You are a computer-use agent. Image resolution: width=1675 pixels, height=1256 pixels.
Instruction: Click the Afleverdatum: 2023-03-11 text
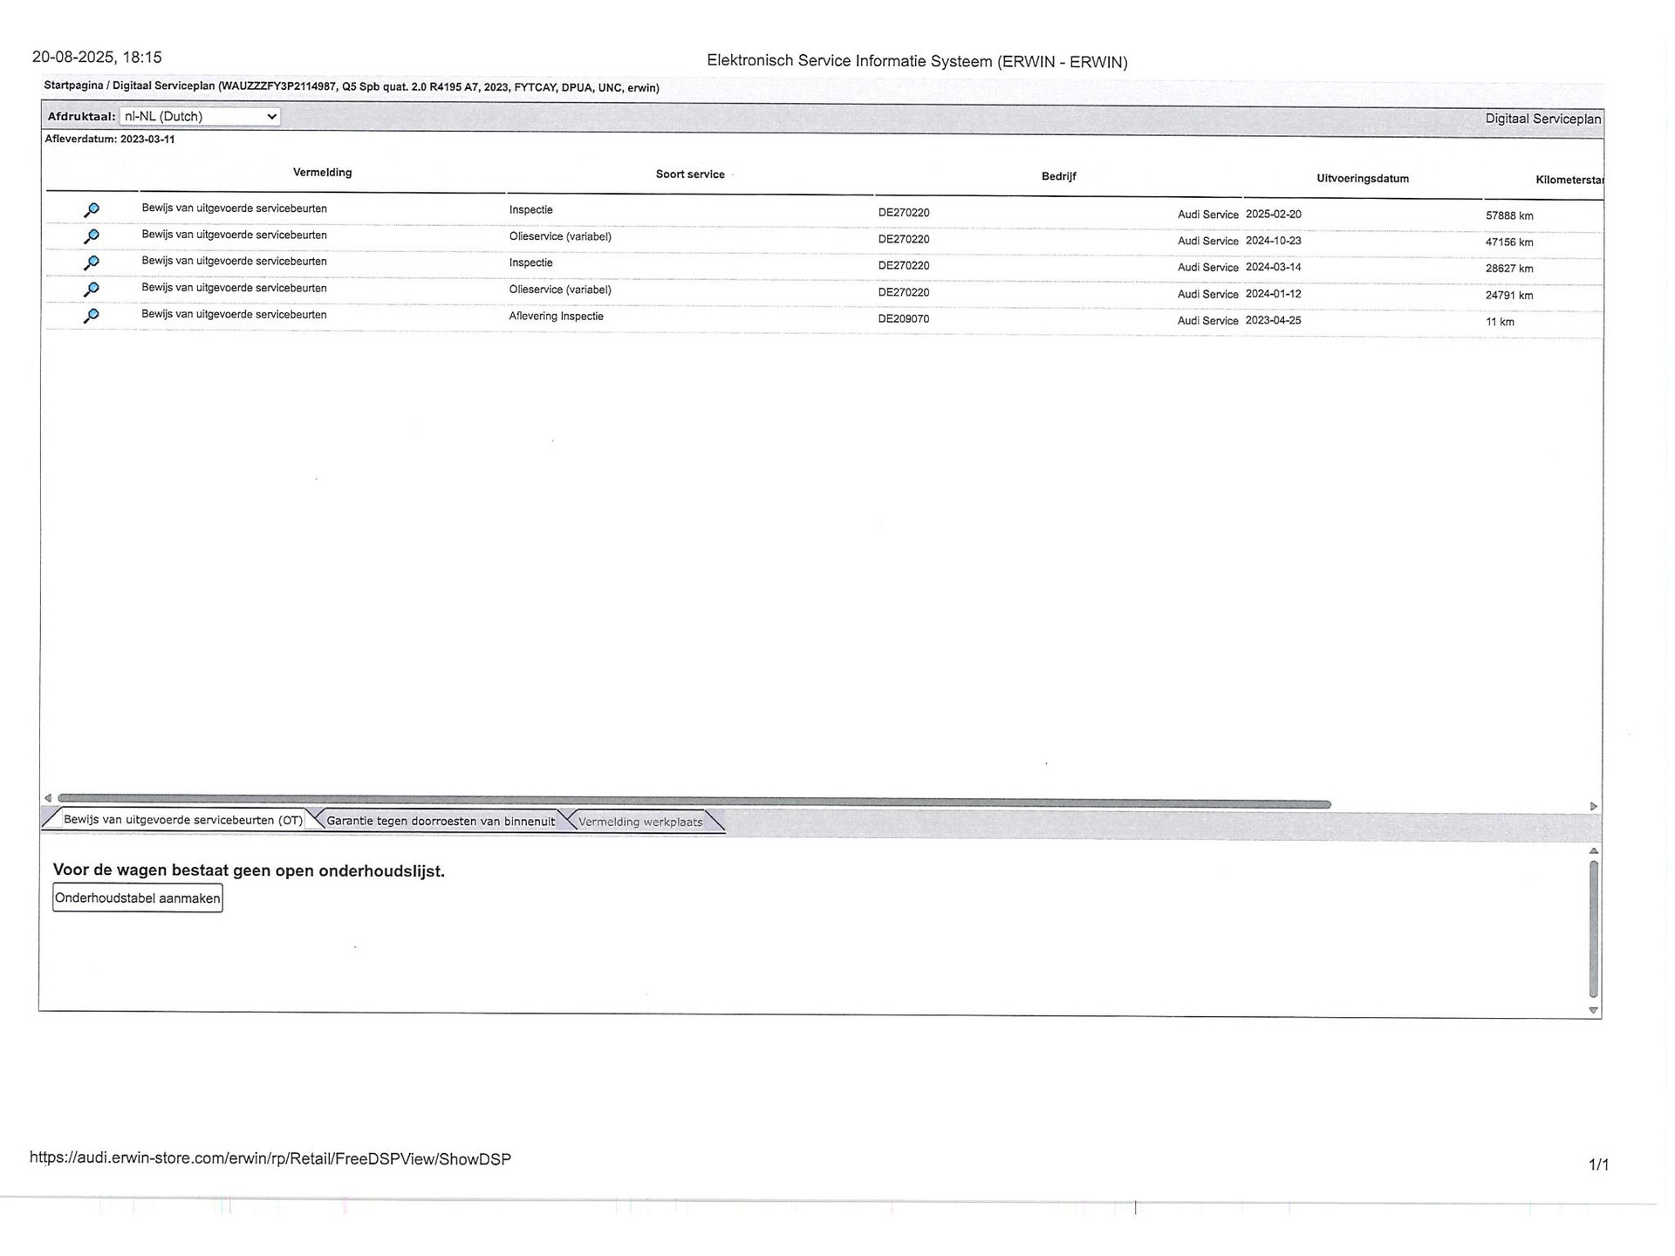pyautogui.click(x=110, y=140)
